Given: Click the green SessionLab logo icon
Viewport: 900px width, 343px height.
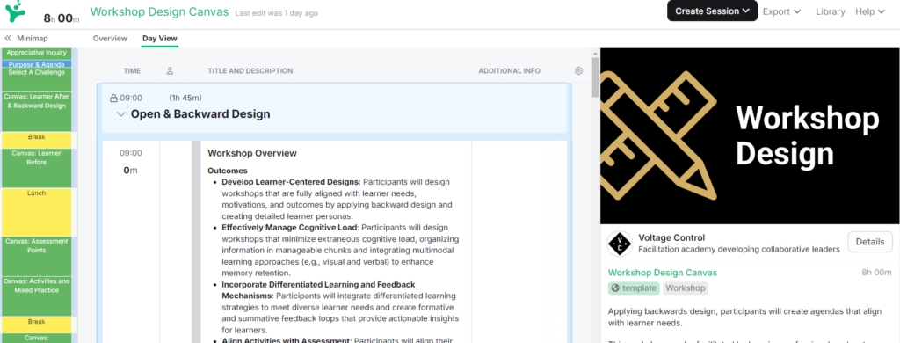Looking at the screenshot, I should pos(14,11).
